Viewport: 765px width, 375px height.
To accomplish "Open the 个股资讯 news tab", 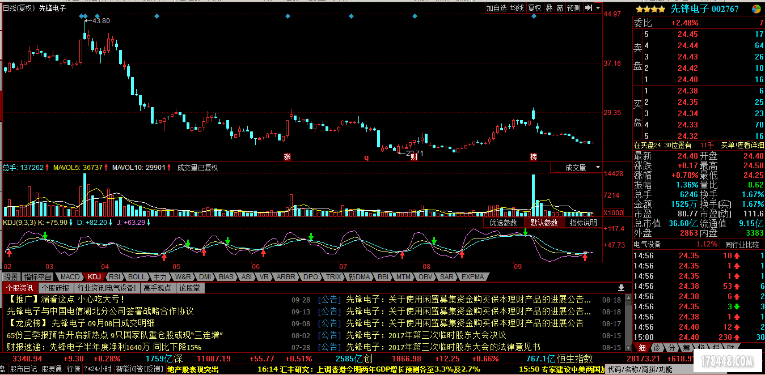I will (20, 288).
